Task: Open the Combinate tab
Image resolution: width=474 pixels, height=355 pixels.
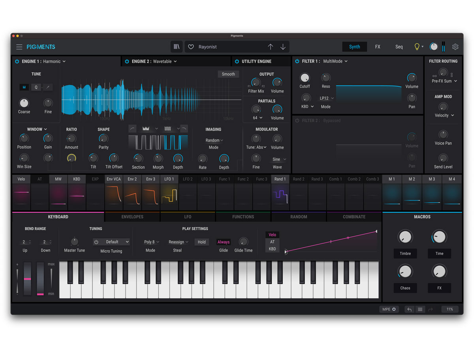Action: (x=354, y=217)
